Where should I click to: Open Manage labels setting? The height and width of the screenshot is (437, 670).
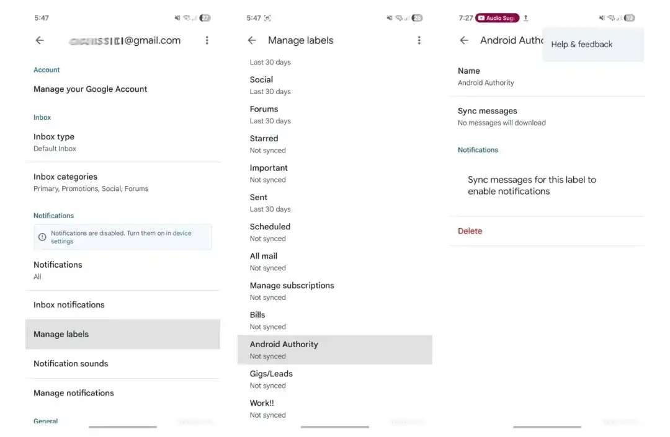click(123, 334)
